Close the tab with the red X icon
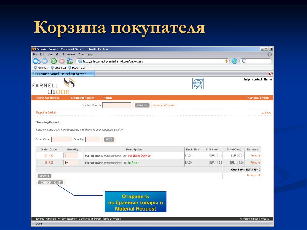The image size is (307, 230). pyautogui.click(x=270, y=74)
